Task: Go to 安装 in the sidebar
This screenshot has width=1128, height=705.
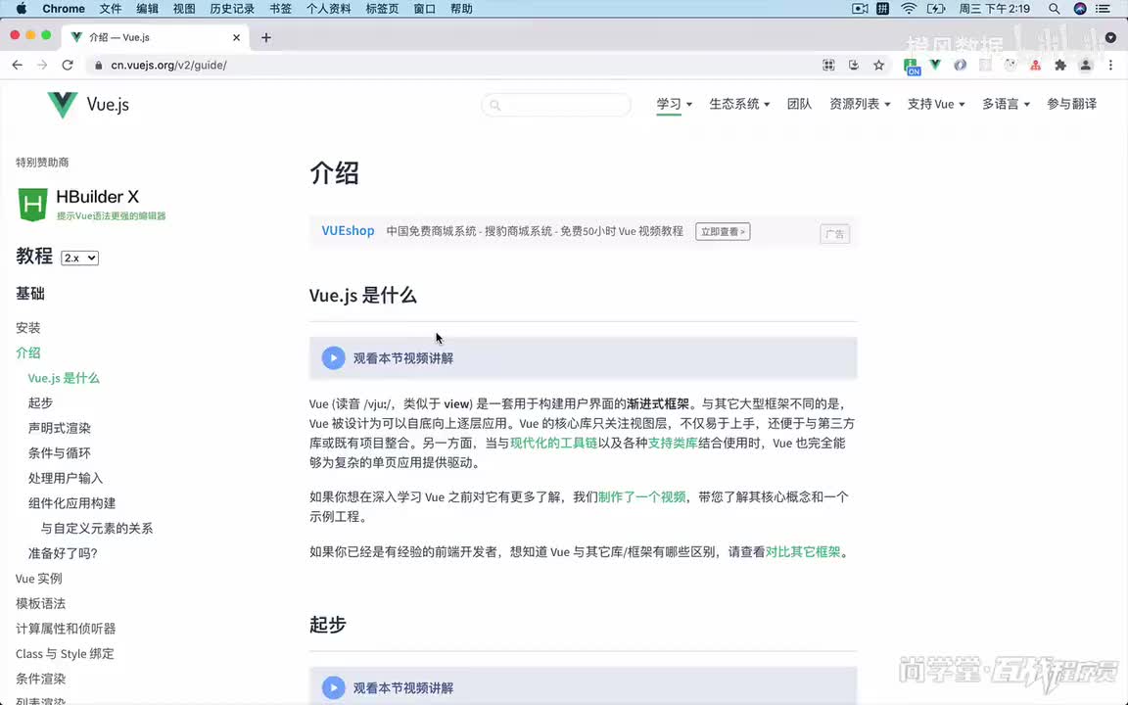Action: [28, 327]
